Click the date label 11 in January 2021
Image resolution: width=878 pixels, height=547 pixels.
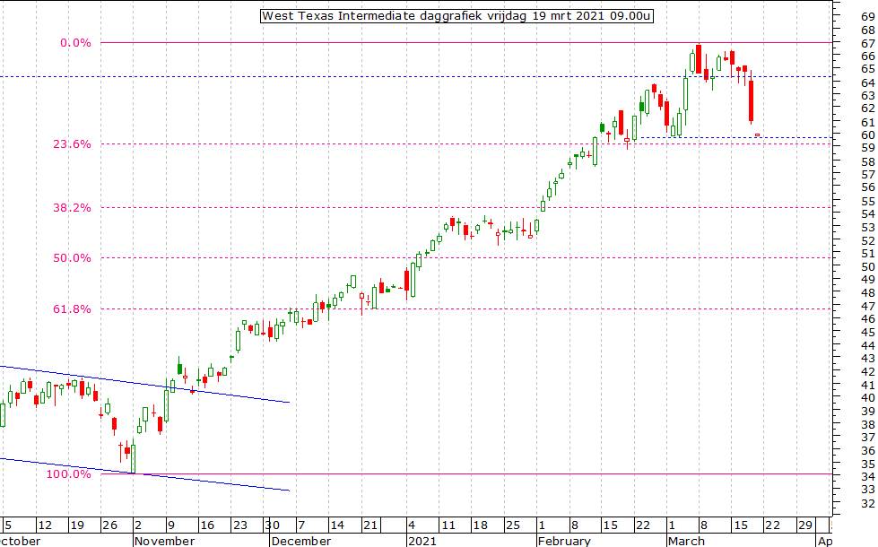(448, 525)
